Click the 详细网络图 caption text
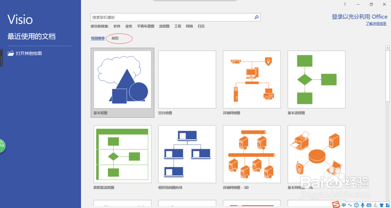Screen dimensions: 391x208 tap(231, 113)
